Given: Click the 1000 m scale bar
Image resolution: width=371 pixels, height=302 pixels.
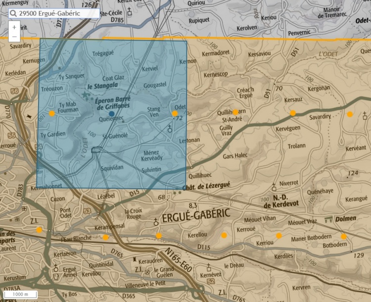Looking at the screenshot, I should point(20,294).
